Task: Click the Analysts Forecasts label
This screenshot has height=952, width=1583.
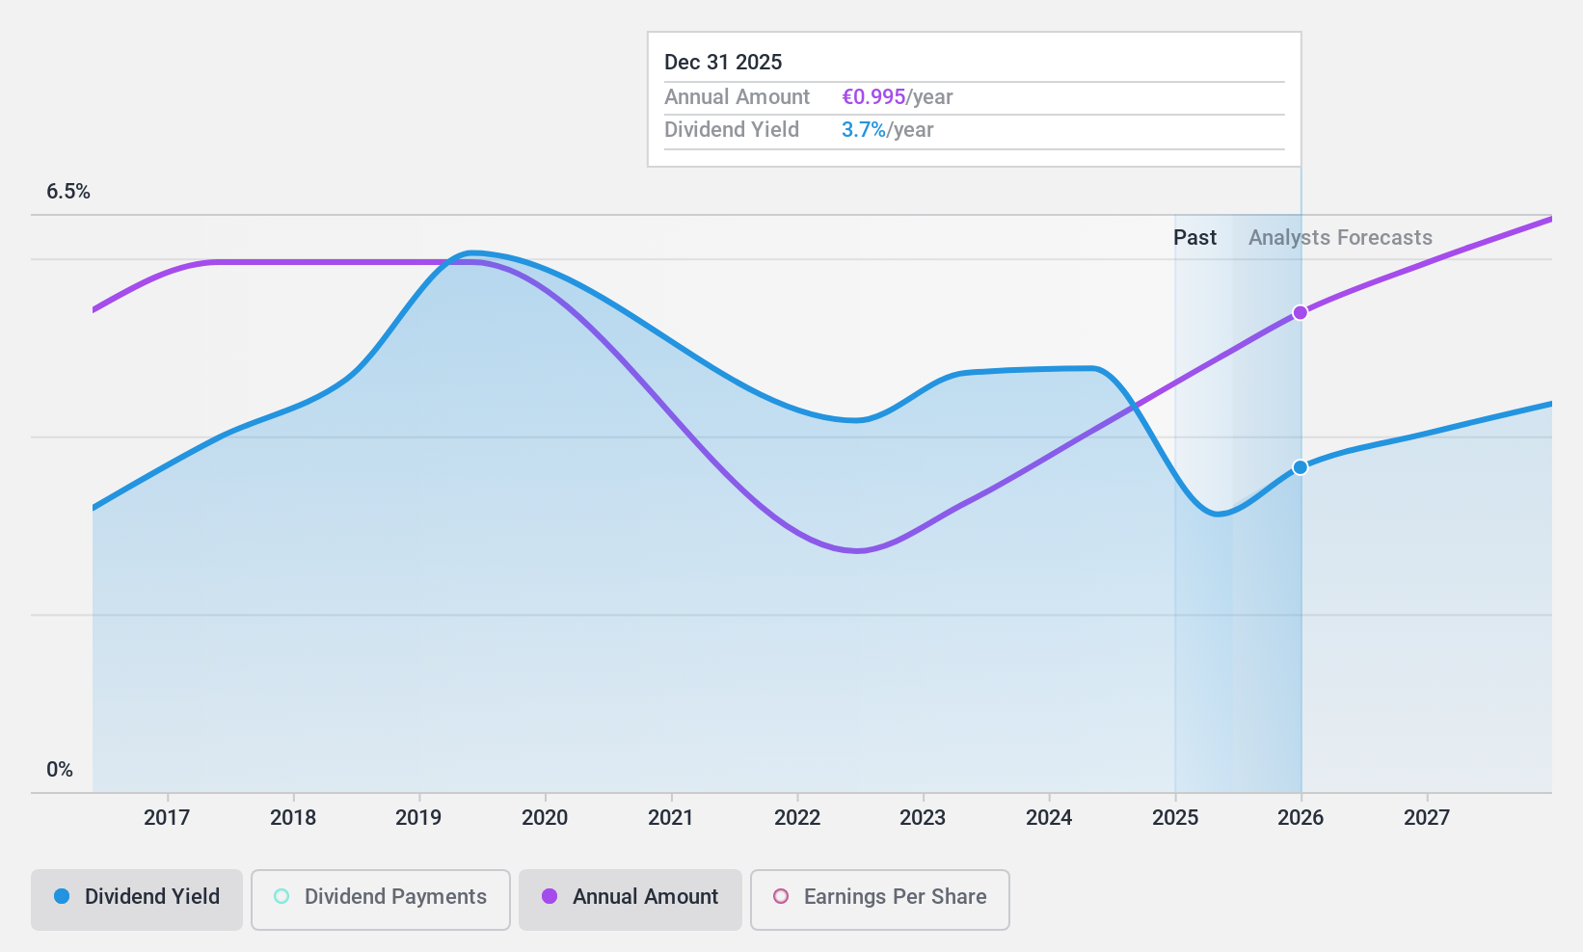Action: point(1340,237)
